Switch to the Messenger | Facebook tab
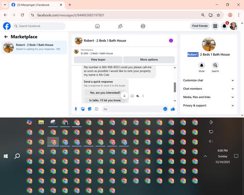 pyautogui.click(x=37, y=5)
